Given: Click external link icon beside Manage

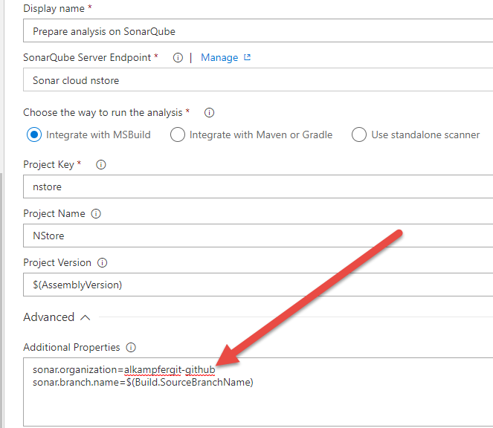Looking at the screenshot, I should 247,57.
